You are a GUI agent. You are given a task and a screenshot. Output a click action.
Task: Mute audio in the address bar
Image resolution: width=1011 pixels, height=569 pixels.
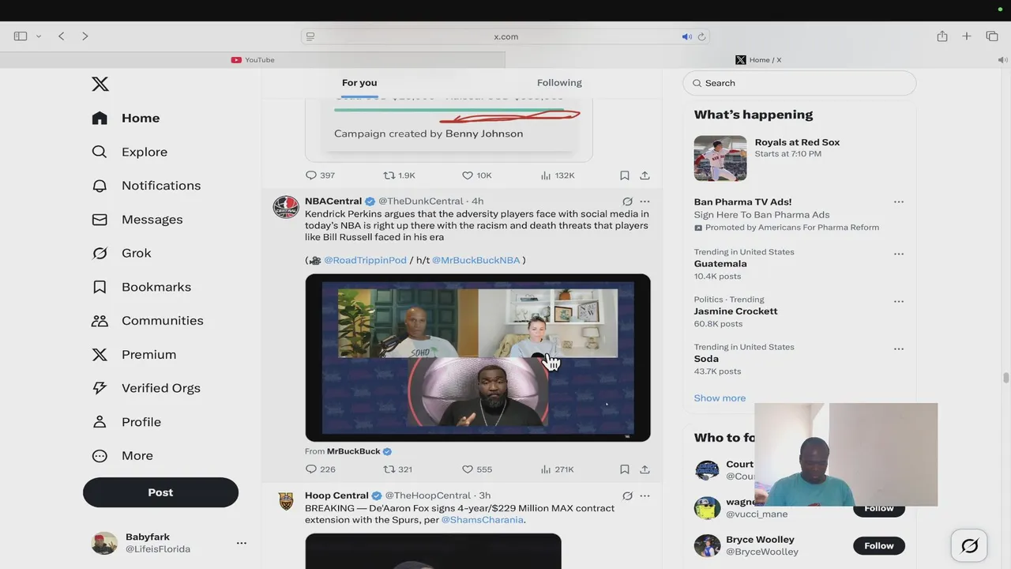[x=686, y=36]
